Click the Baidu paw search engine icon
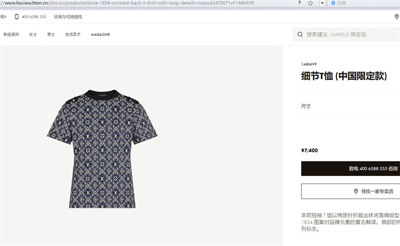The height and width of the screenshot is (246, 400). coord(333,3)
